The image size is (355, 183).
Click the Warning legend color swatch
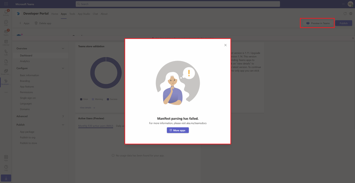93,99
